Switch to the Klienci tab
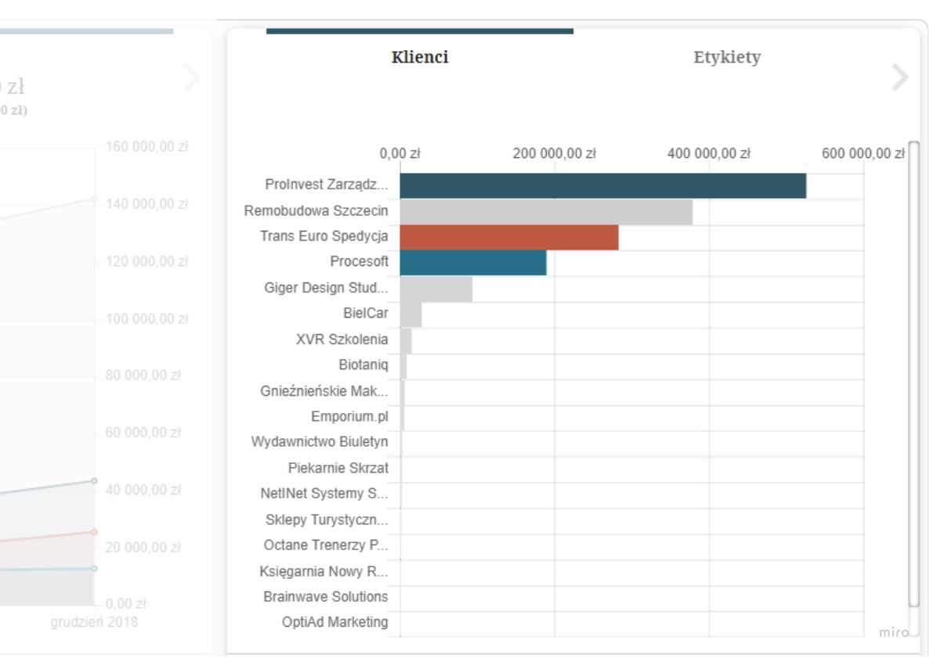The image size is (930, 658). [420, 57]
